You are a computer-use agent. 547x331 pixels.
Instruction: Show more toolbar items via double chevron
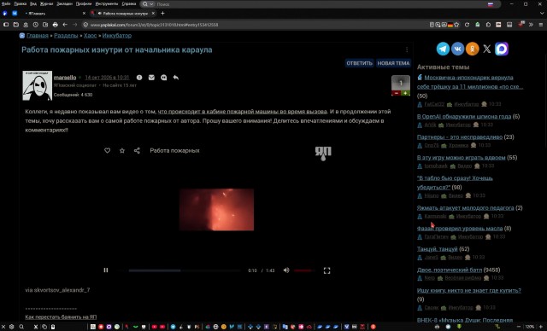point(531,25)
